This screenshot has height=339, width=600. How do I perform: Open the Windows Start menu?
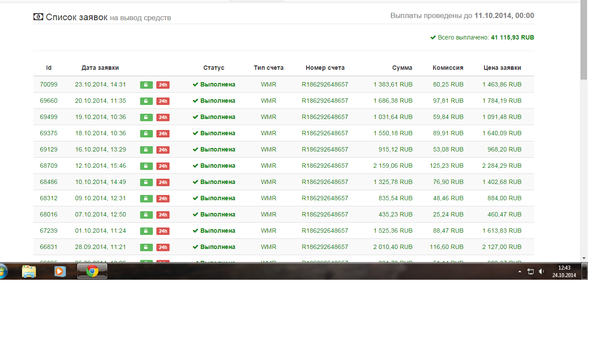[3, 271]
